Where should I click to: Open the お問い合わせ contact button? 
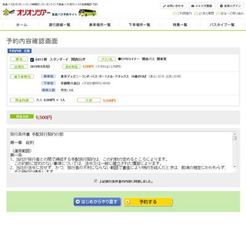pyautogui.click(x=173, y=6)
